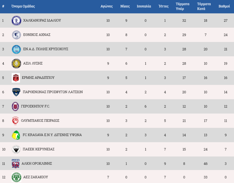Click the Ήττες column header
The image size is (234, 183).
164,6
